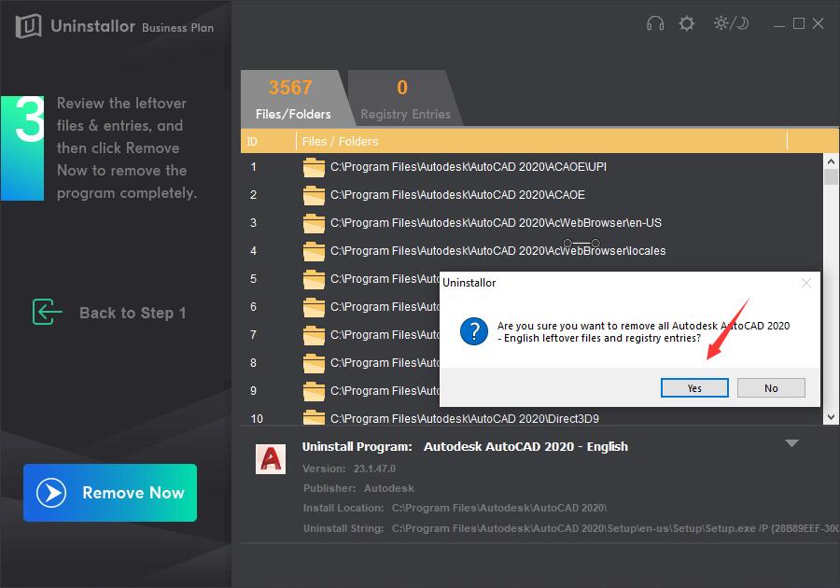Toggle the light/dark theme switch

731,23
